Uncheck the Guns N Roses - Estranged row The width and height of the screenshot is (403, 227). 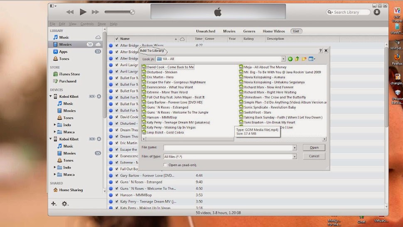pyautogui.click(x=117, y=182)
